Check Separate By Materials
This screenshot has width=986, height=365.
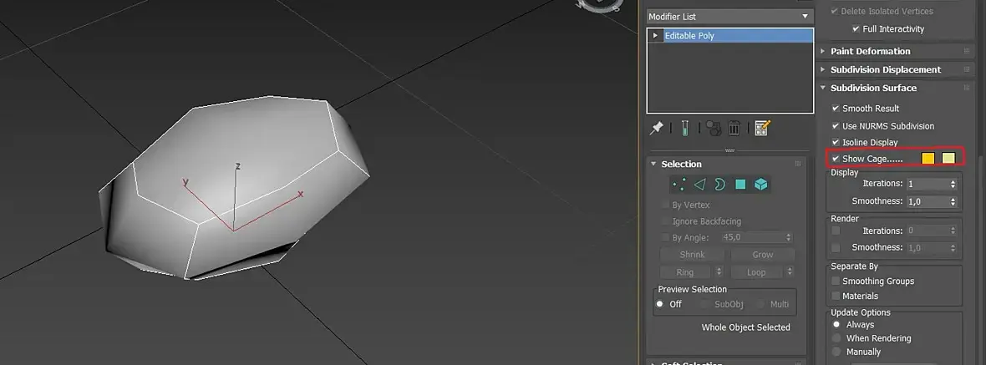click(836, 296)
